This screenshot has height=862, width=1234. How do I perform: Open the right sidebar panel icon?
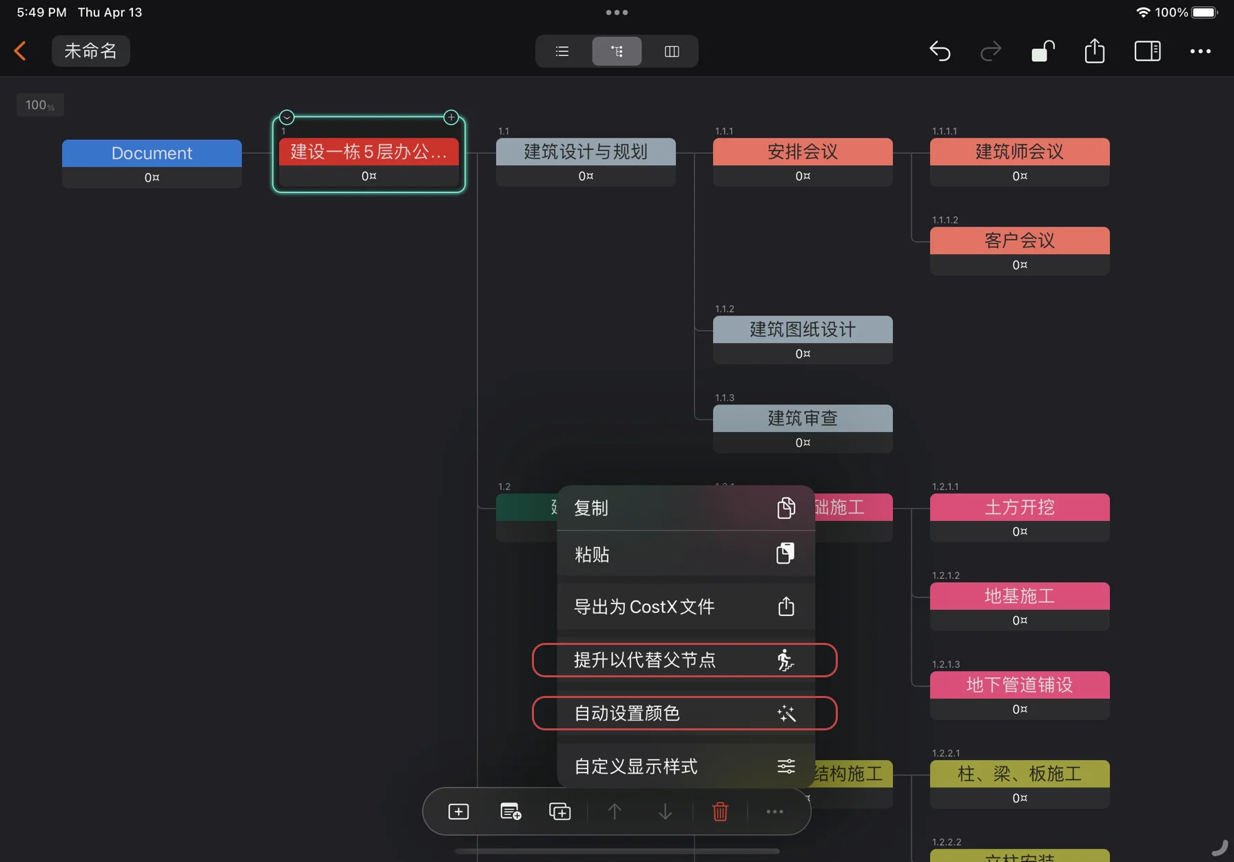point(1147,51)
